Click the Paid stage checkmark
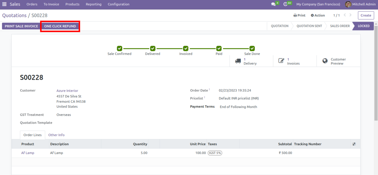 tap(219, 48)
